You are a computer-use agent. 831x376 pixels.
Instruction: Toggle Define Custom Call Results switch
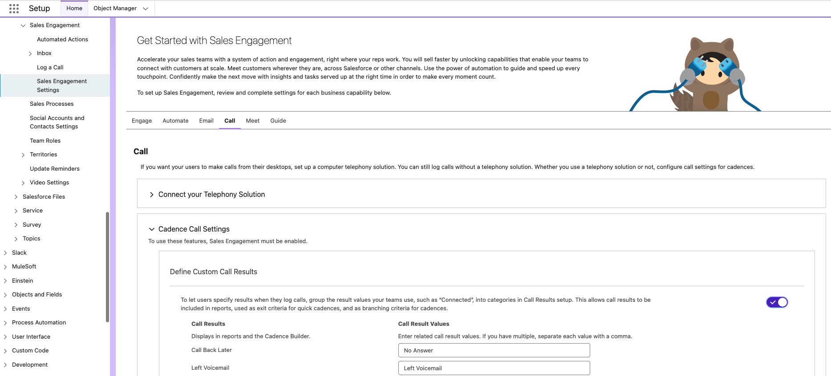(777, 302)
